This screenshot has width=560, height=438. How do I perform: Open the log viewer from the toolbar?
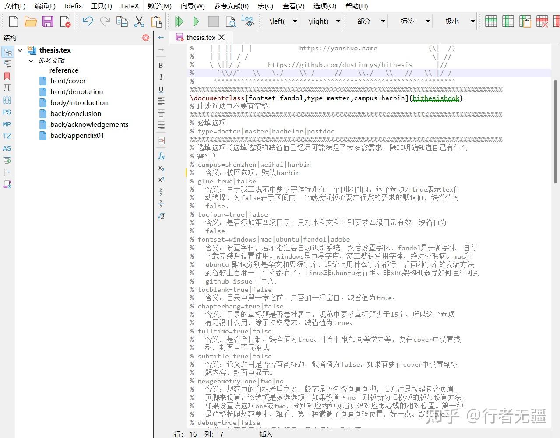(x=247, y=19)
